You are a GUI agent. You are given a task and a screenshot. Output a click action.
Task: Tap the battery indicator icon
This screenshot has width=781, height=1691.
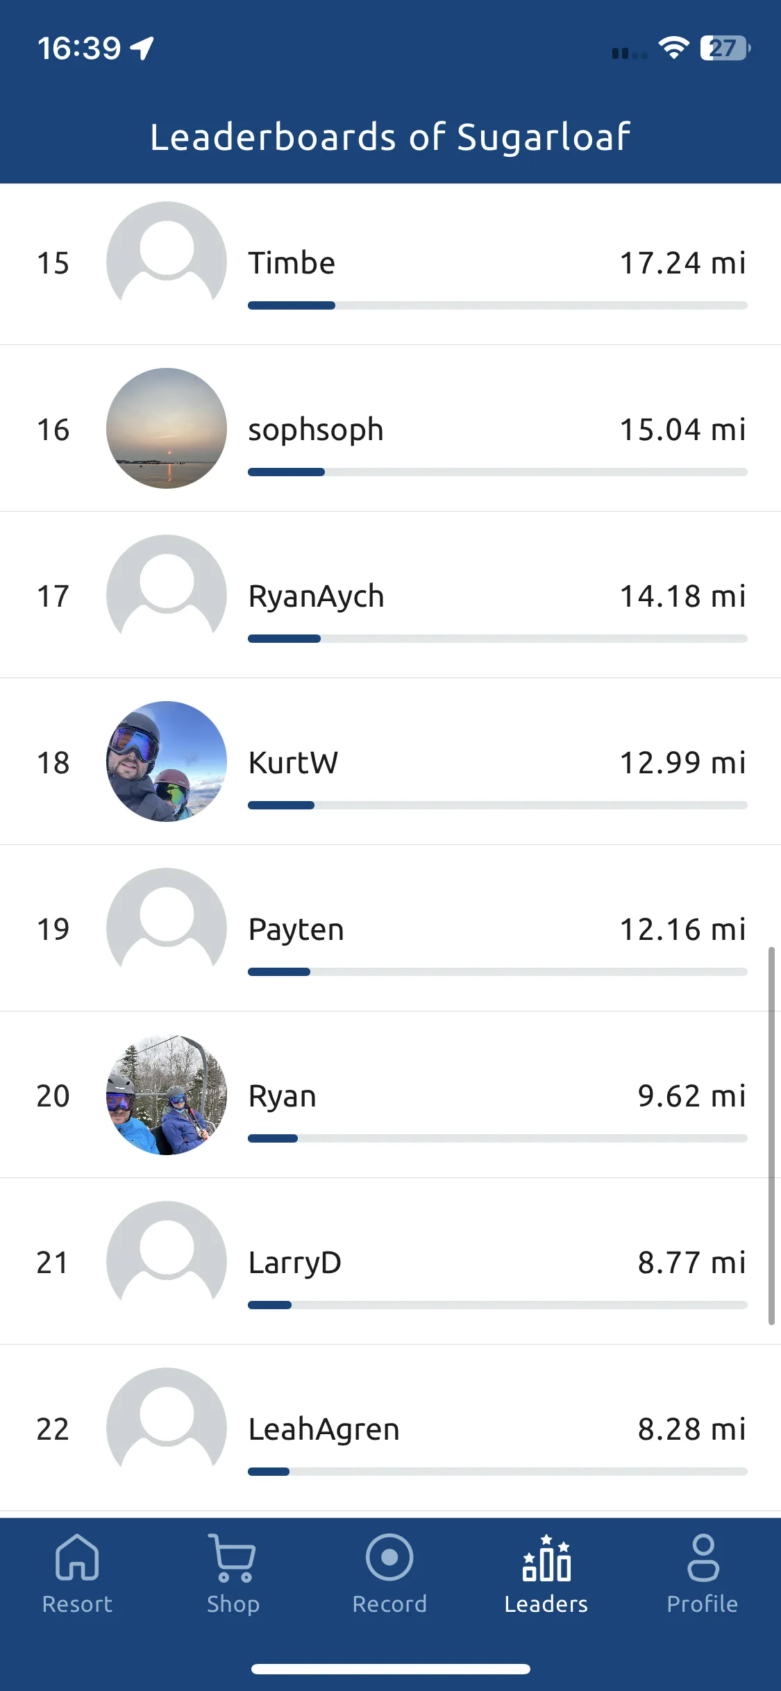[725, 48]
